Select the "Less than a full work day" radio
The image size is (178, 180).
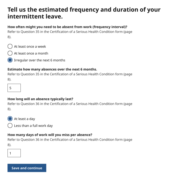pyautogui.click(x=10, y=126)
